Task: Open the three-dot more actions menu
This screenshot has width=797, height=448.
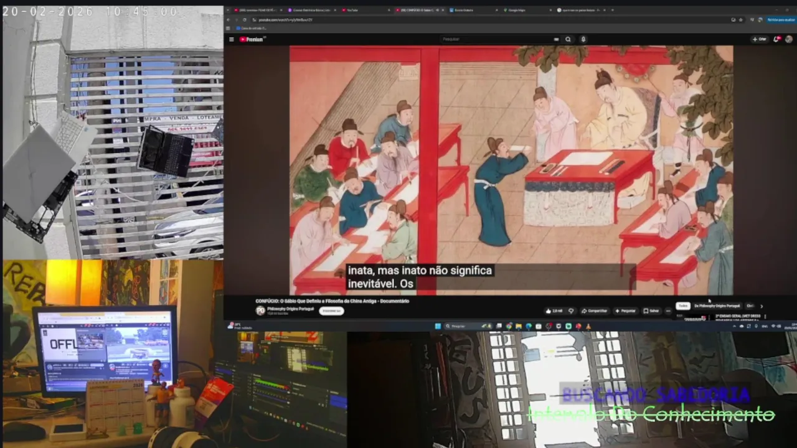Action: point(668,310)
